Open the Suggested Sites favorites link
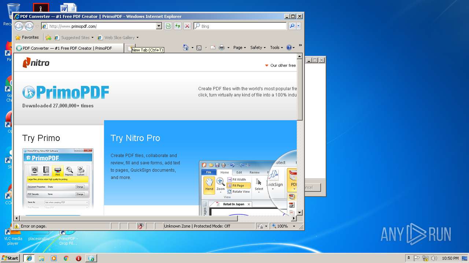This screenshot has height=263, width=469. pyautogui.click(x=74, y=37)
